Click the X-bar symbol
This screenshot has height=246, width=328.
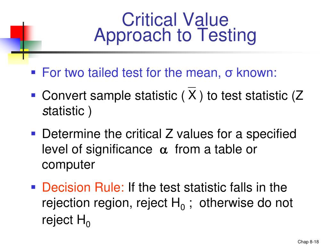192,94
